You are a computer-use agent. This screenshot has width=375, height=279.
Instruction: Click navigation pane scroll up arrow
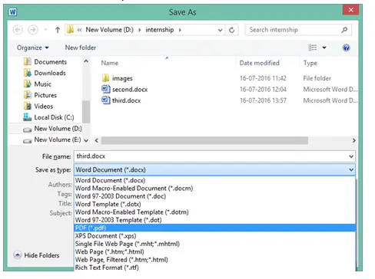(x=86, y=61)
